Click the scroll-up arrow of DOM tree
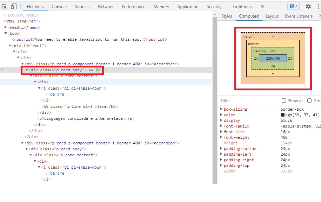 (215, 14)
